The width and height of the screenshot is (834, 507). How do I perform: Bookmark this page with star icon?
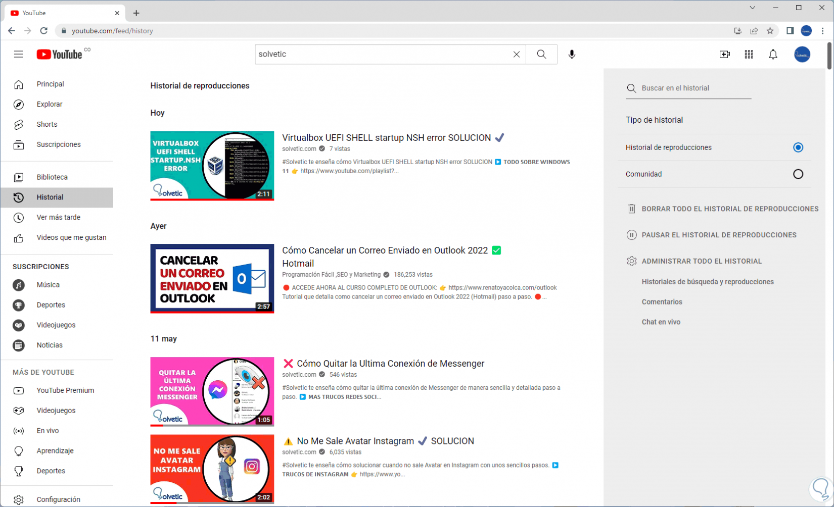(770, 31)
